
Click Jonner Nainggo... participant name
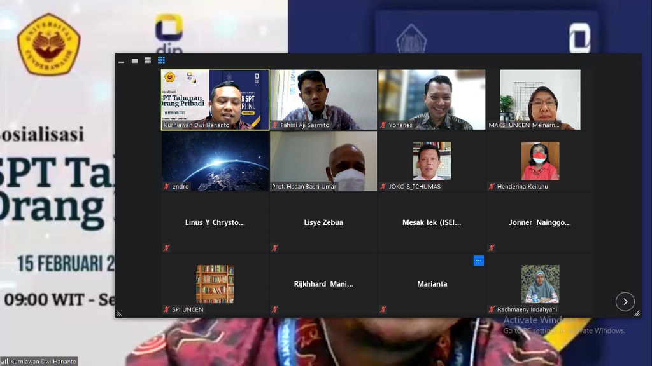tap(540, 222)
